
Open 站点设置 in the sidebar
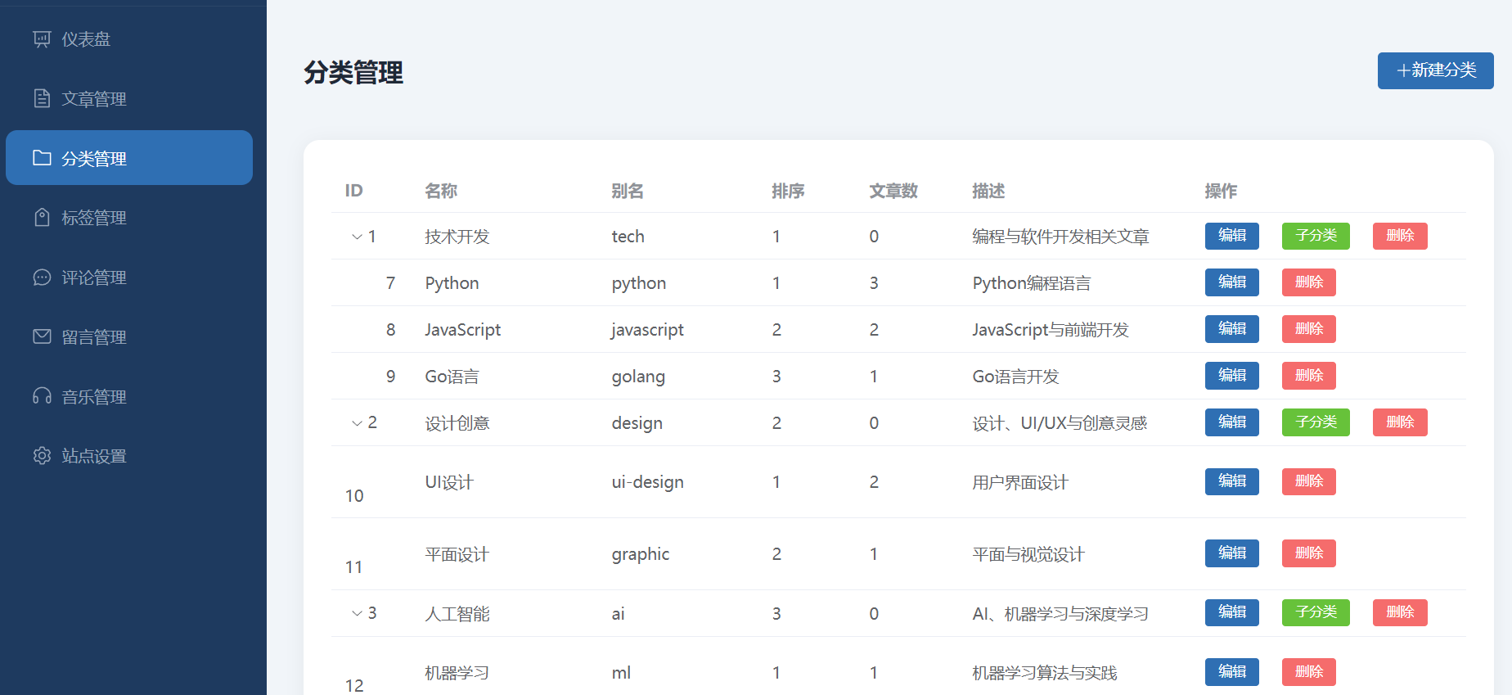pyautogui.click(x=129, y=456)
